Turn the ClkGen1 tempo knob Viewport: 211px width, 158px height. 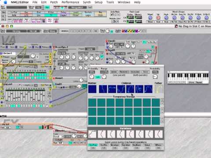[x=33, y=56]
